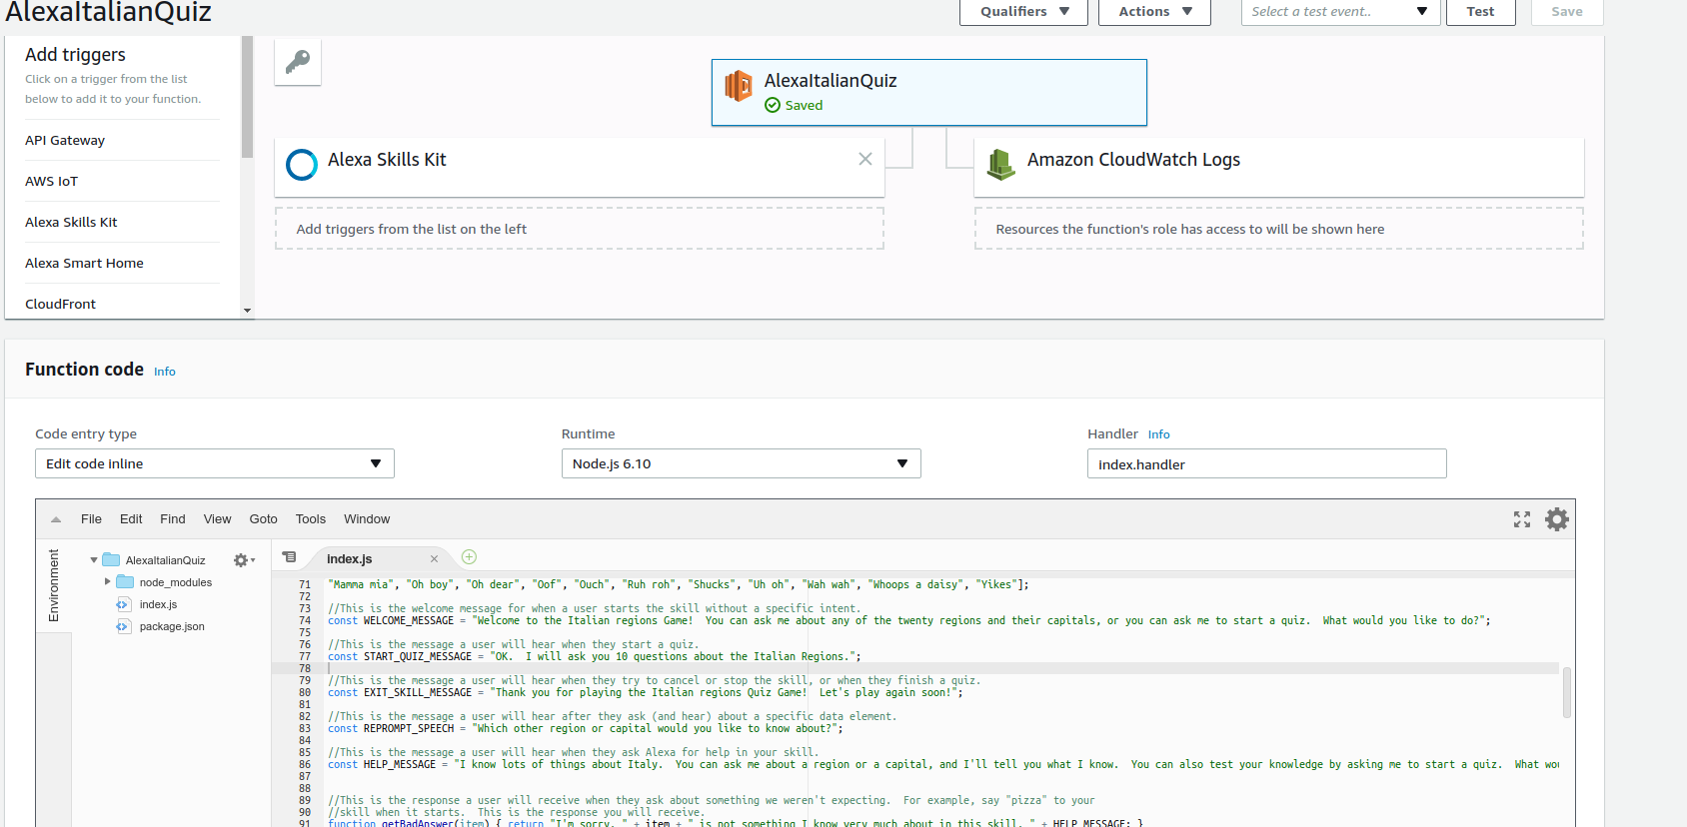Click the WELCOME_MESSAGE constant on line 74
1687x827 pixels.
pos(408,620)
